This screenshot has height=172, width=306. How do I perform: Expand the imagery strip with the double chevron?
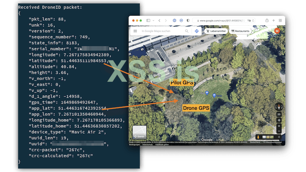(x=279, y=137)
